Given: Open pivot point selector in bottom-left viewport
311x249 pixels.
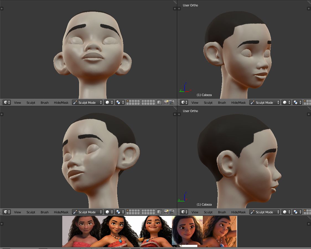Looking at the screenshot, I should click(x=120, y=212).
